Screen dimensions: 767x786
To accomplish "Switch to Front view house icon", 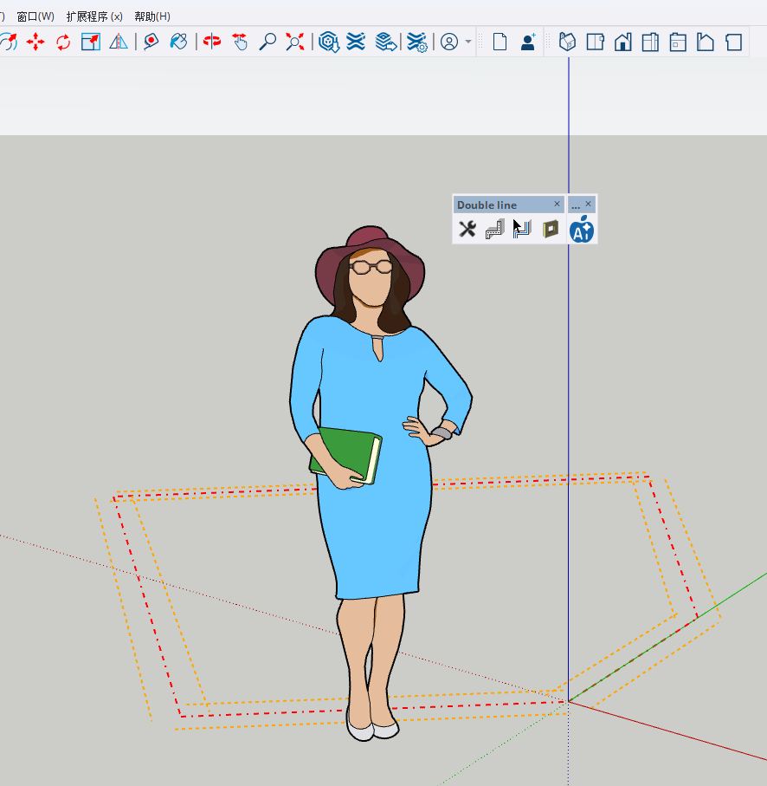I will click(x=622, y=42).
